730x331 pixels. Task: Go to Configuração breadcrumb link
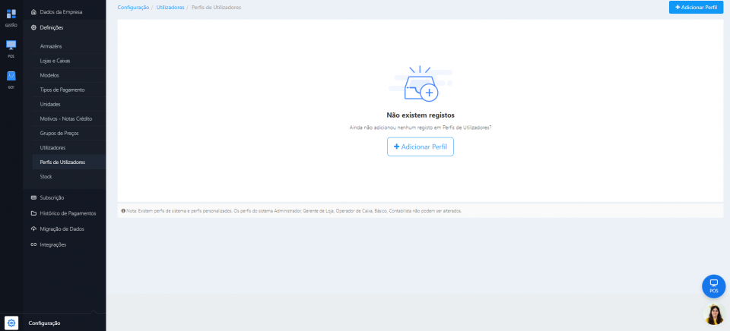tap(133, 7)
